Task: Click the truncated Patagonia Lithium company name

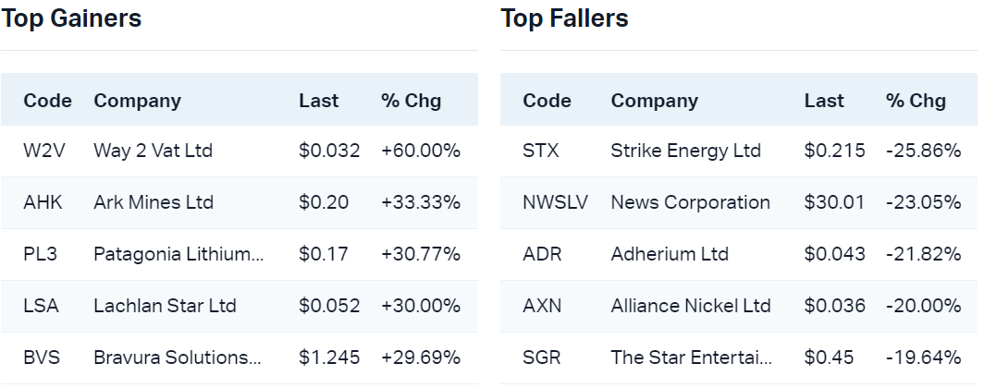Action: point(178,253)
